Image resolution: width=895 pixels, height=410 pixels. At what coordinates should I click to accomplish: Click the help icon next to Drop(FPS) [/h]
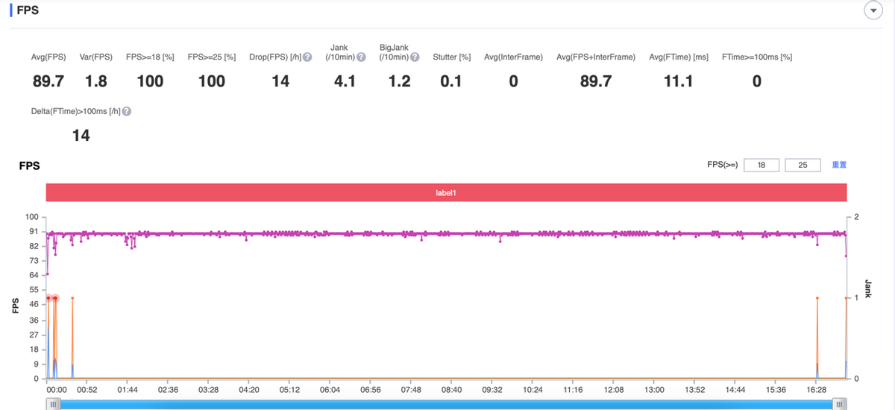[x=307, y=58]
